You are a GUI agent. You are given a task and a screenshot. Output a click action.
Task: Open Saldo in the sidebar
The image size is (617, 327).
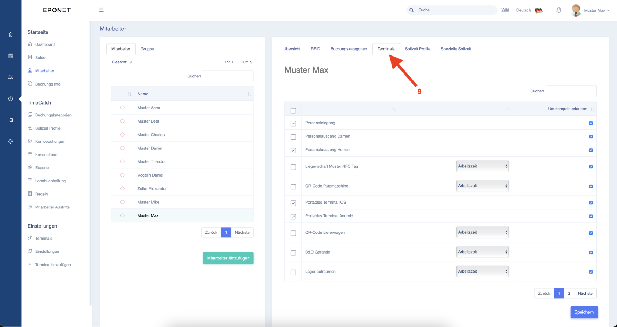coord(40,58)
